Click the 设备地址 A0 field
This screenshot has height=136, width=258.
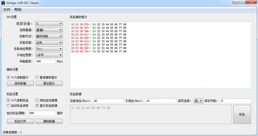(x=108, y=101)
